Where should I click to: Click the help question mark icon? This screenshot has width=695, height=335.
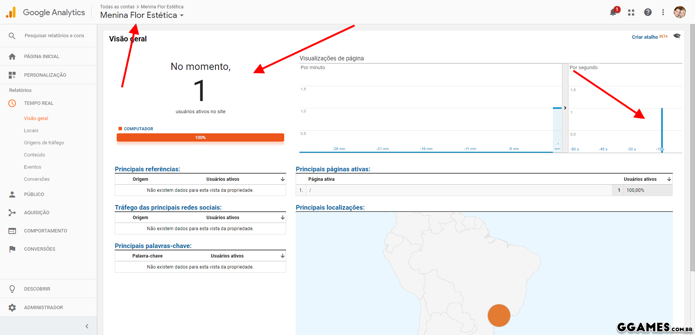point(648,13)
